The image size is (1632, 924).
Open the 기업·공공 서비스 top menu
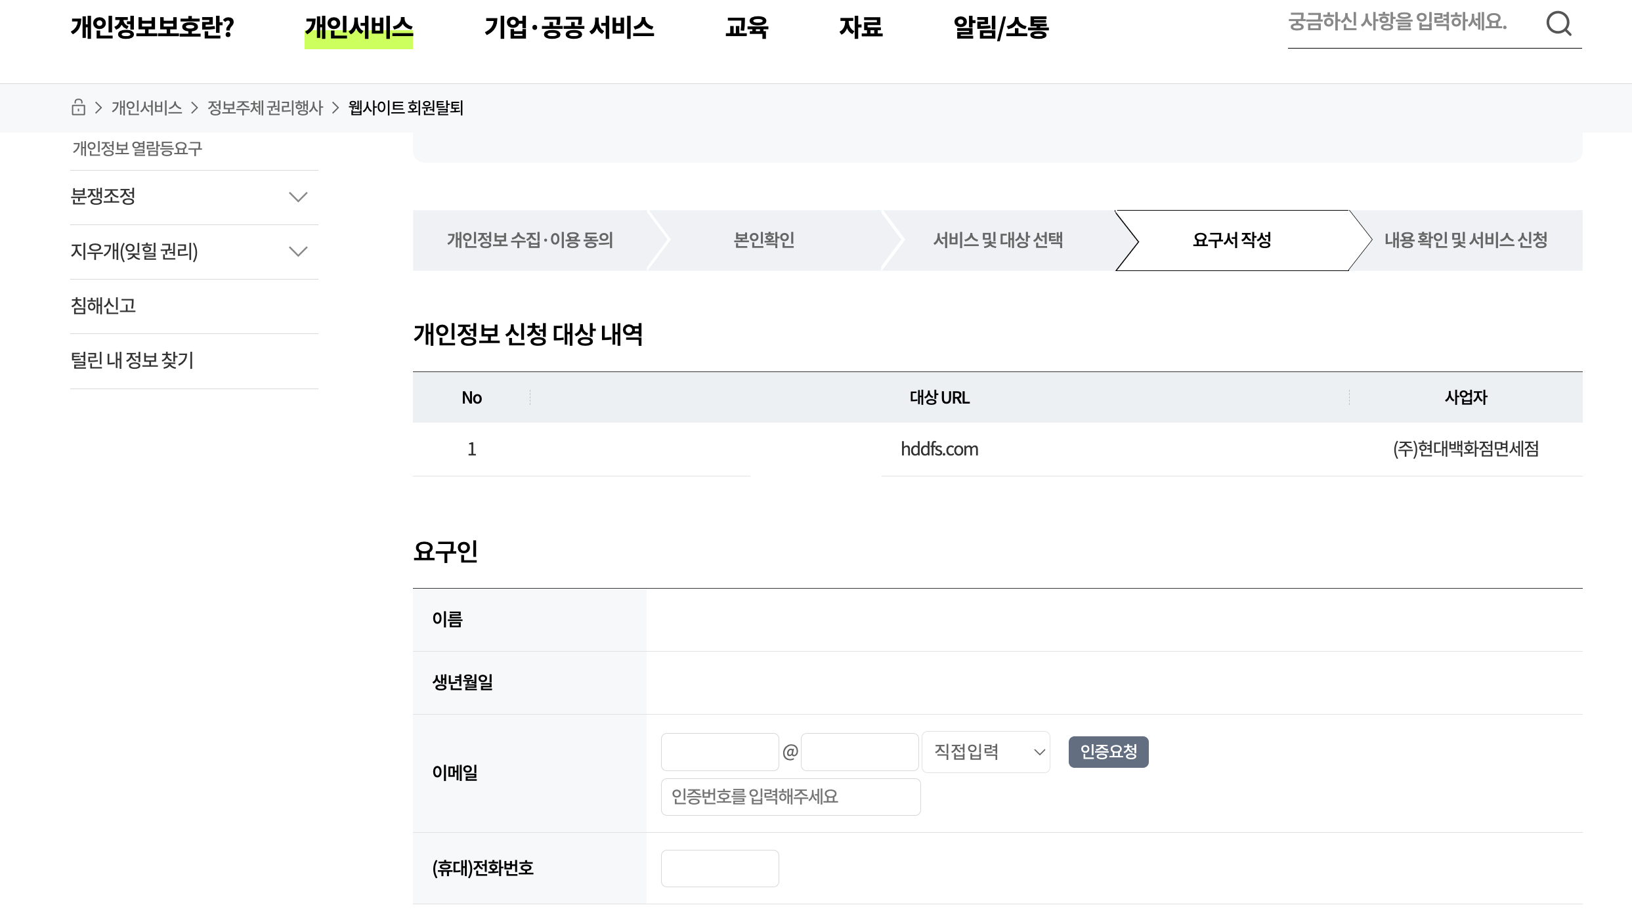point(569,28)
